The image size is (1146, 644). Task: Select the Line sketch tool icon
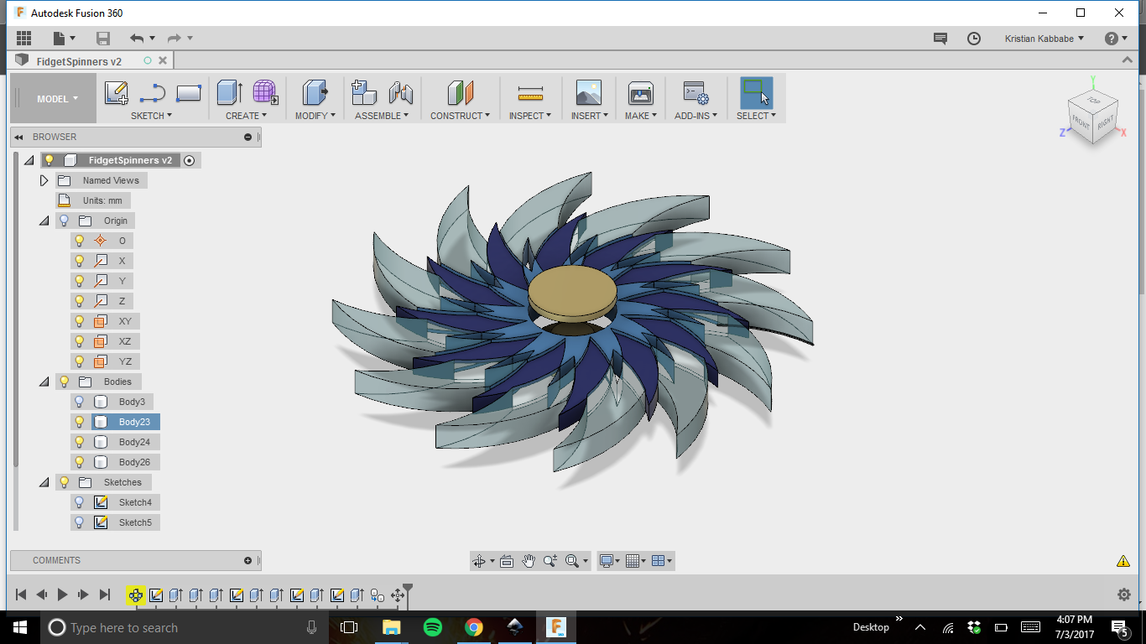pos(152,92)
